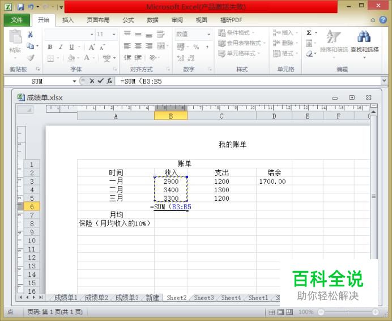392x321 pixels.
Task: Click the Cut scissors icon
Action: click(x=31, y=34)
